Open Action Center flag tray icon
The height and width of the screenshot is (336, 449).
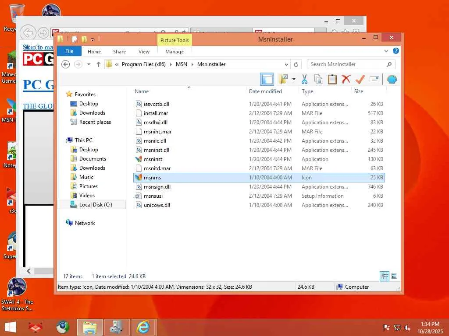click(x=386, y=328)
